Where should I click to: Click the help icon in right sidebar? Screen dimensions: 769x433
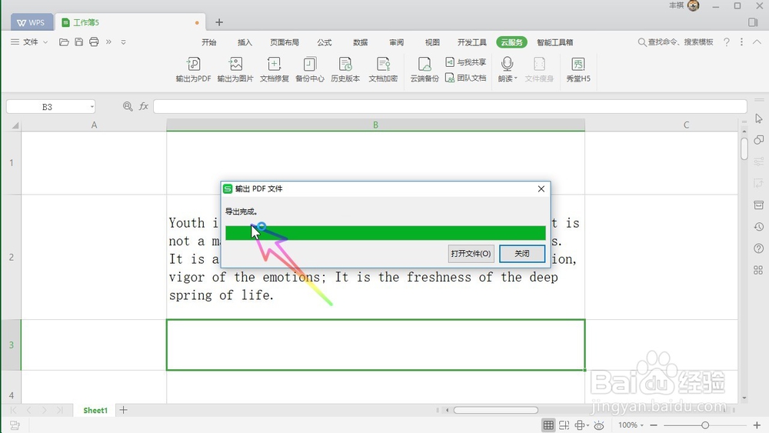[x=759, y=248]
